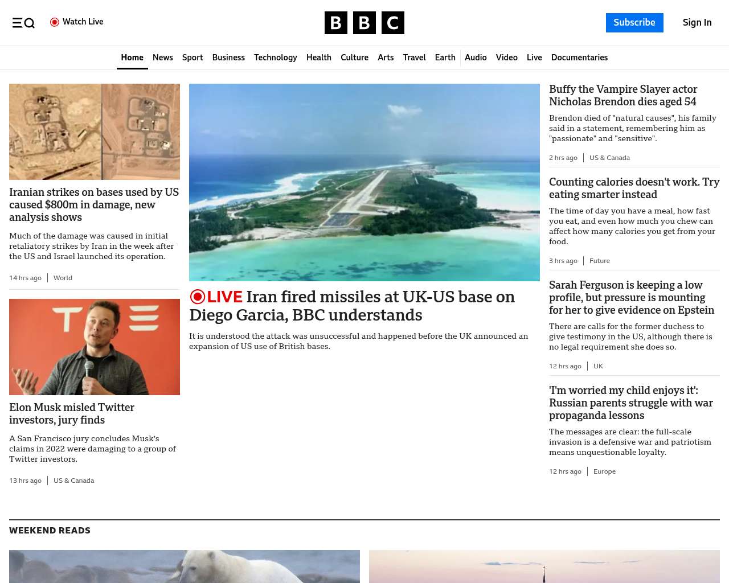
Task: Open the Diego Garcia island image
Action: coord(364,182)
